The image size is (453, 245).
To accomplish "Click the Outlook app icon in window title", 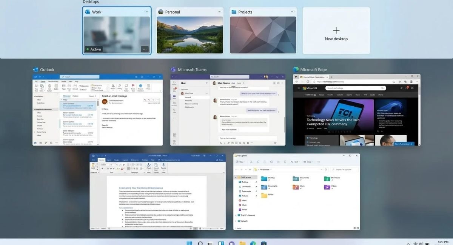I will [x=35, y=69].
